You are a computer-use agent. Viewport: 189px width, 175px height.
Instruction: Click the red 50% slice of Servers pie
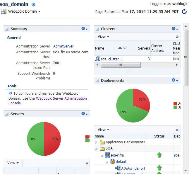coord(52,139)
